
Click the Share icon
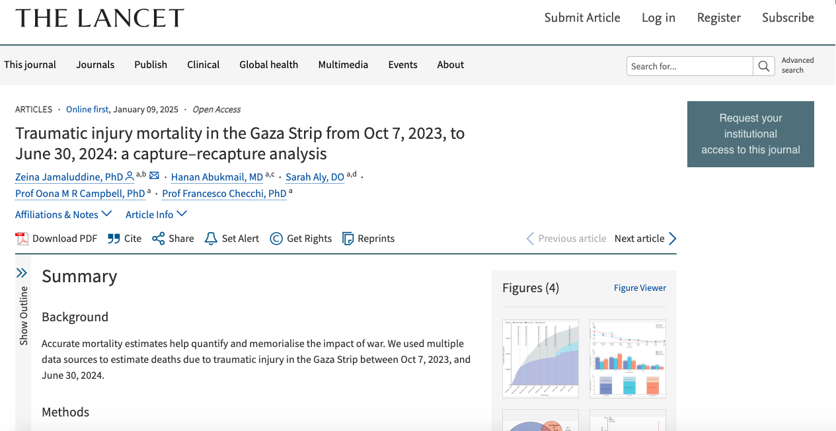point(159,239)
